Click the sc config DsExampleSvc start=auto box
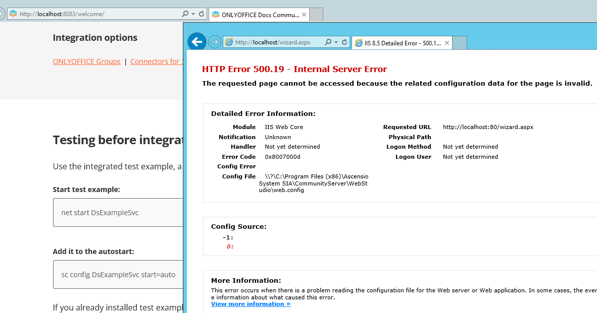This screenshot has height=313, width=597. 118,274
